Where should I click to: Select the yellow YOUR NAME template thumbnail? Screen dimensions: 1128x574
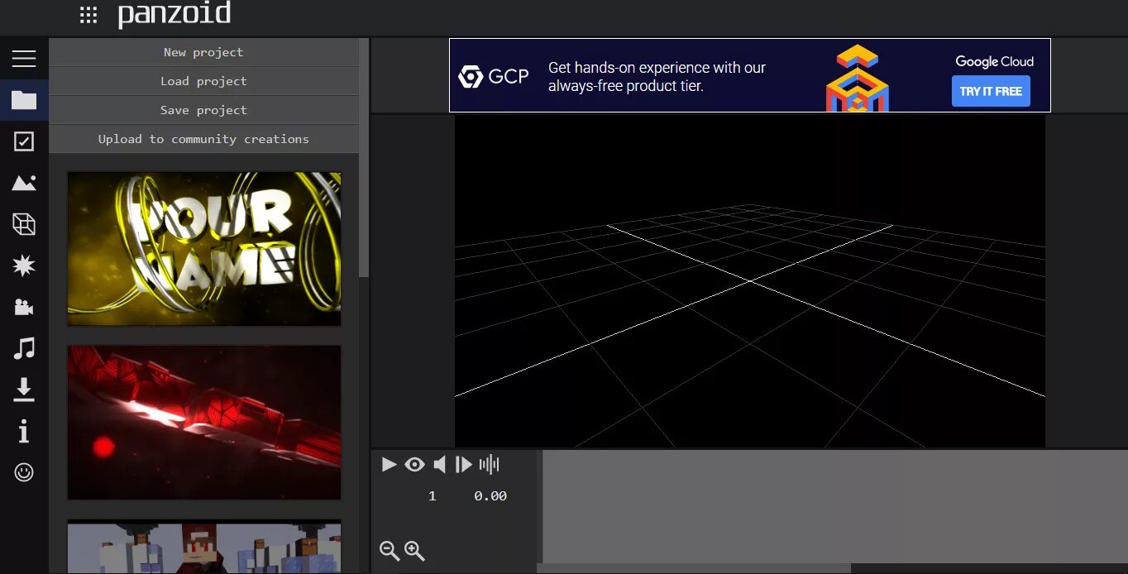[x=204, y=249]
